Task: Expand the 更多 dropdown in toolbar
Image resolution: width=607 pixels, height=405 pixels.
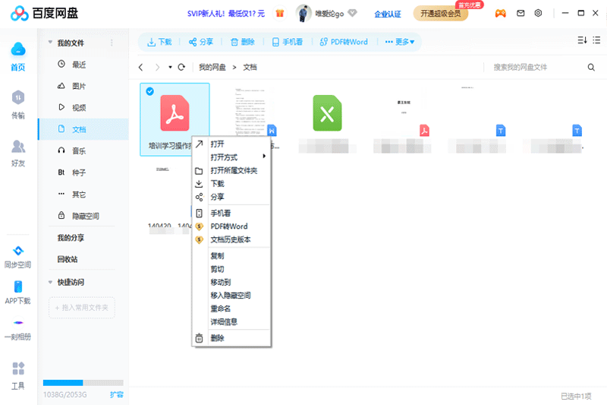Action: (400, 42)
